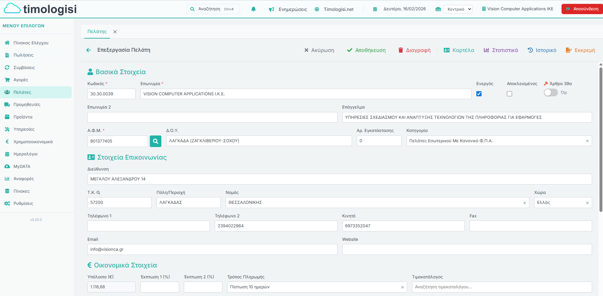The height and width of the screenshot is (296, 603).
Task: Toggle the Άρθρο 39α switch
Action: (x=551, y=92)
